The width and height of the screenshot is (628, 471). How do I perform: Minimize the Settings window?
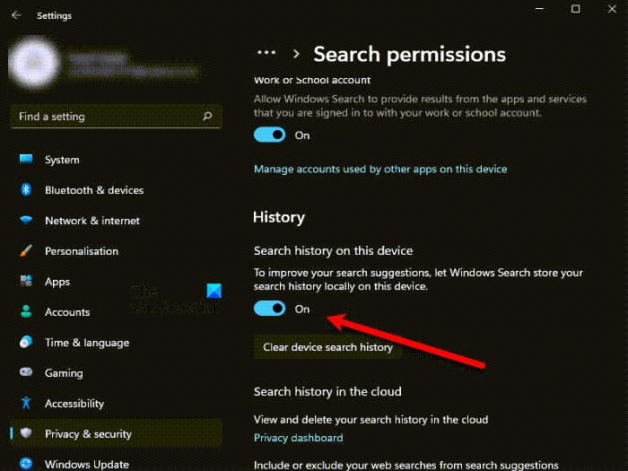point(539,8)
